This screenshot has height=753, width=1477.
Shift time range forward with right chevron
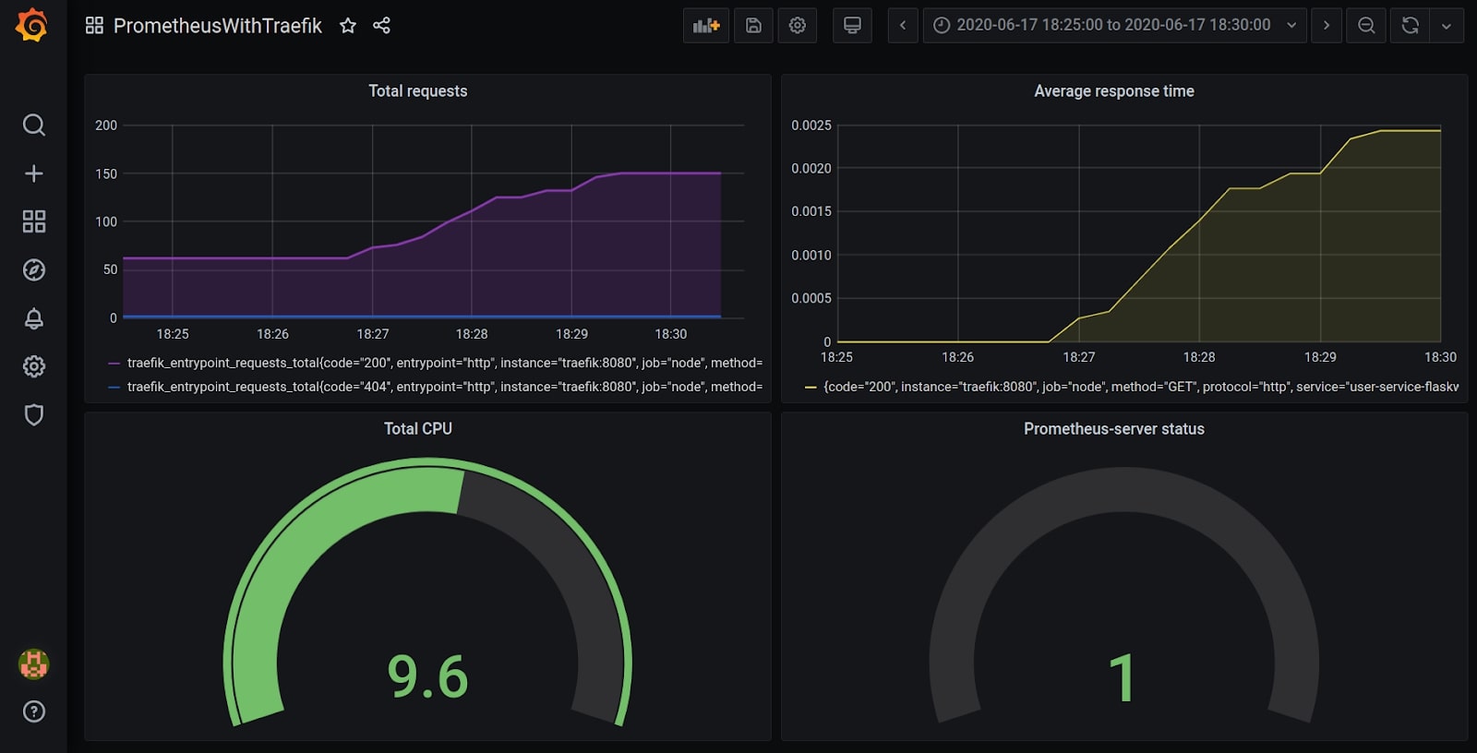[1327, 25]
